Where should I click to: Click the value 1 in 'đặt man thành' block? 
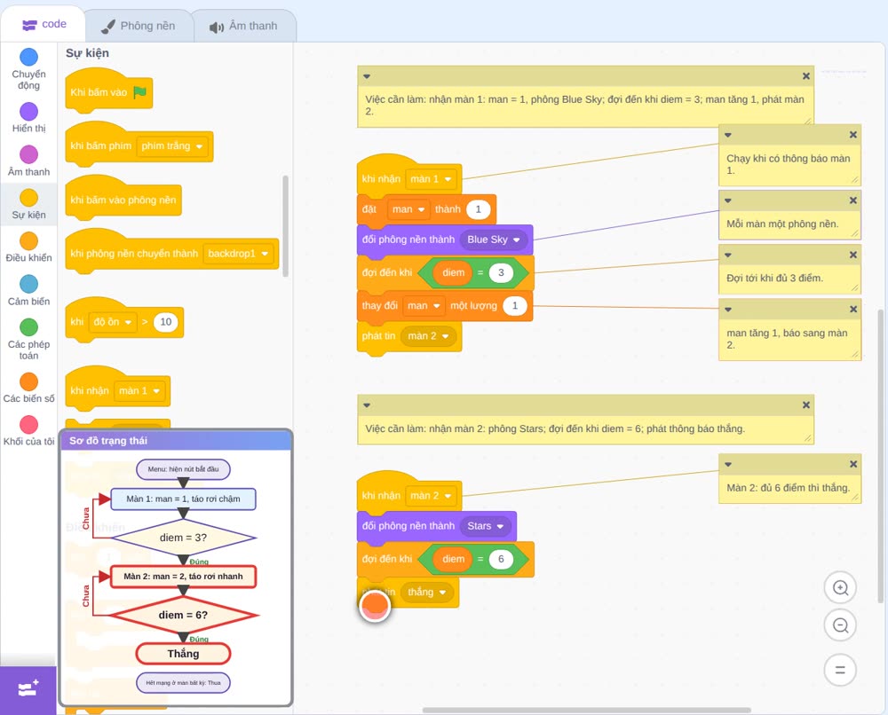(478, 209)
